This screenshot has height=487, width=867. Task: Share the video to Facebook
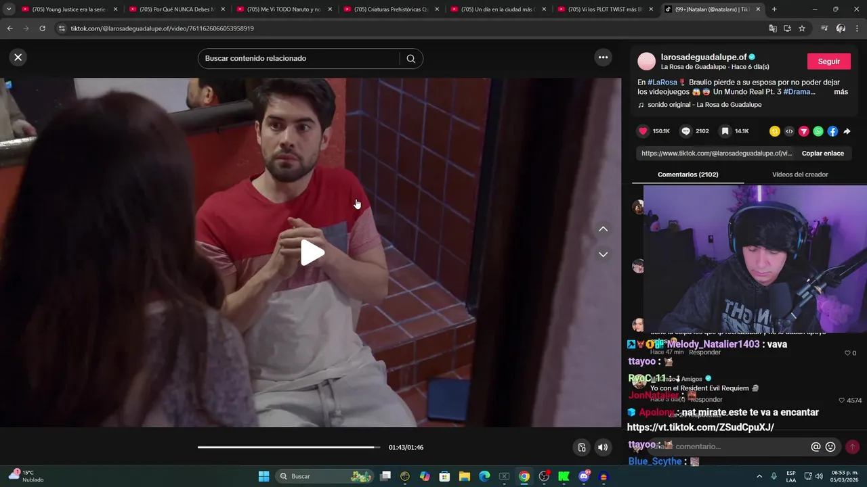pos(832,131)
